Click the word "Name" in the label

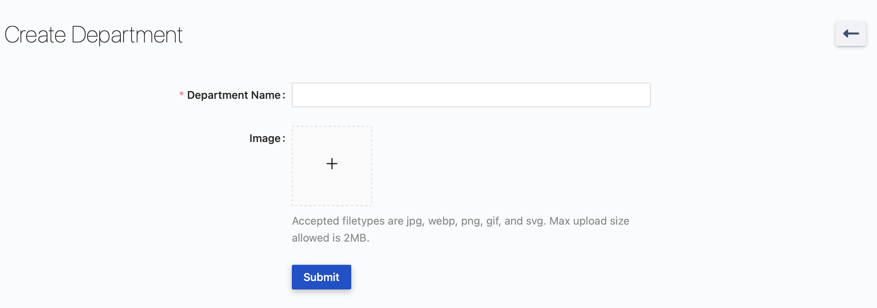(x=266, y=95)
